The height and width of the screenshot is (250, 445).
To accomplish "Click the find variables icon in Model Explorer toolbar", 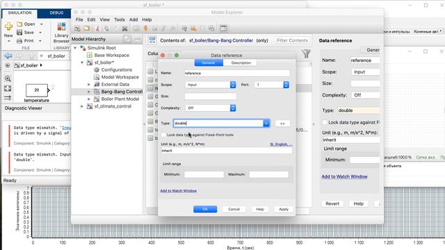I will pyautogui.click(x=184, y=28).
